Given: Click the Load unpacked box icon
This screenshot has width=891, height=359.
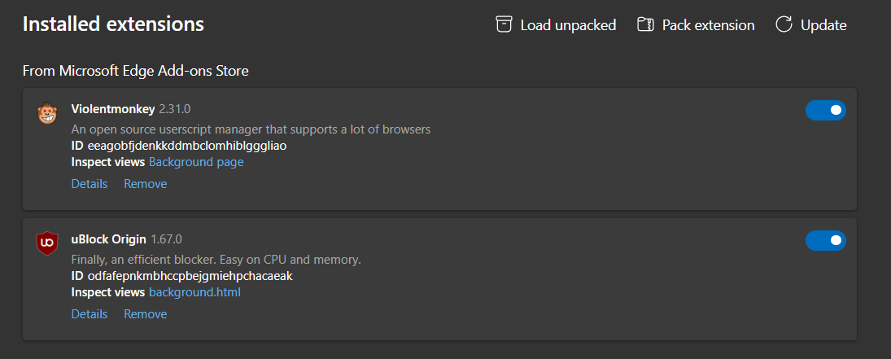Looking at the screenshot, I should [504, 25].
